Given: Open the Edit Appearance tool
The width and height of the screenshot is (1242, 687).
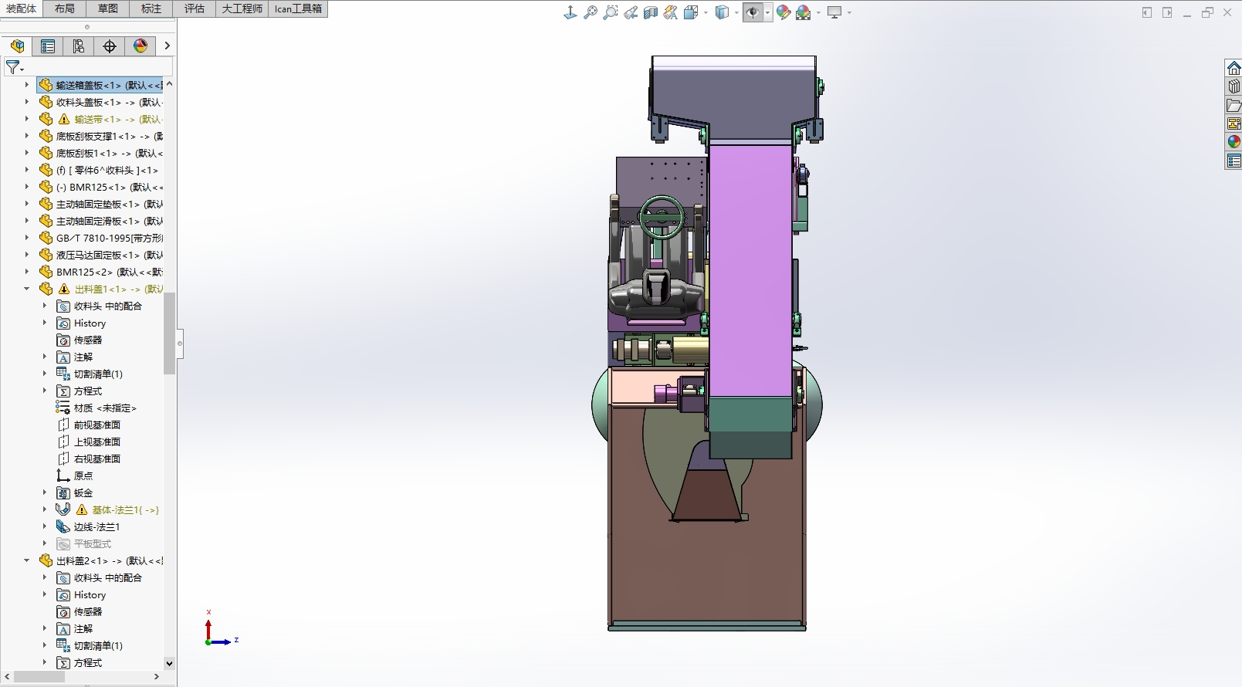Looking at the screenshot, I should tap(783, 12).
